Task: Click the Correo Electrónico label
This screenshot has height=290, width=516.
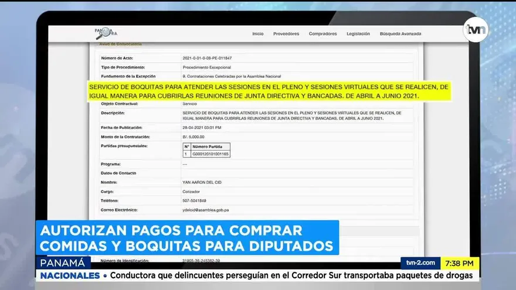Action: [119, 210]
